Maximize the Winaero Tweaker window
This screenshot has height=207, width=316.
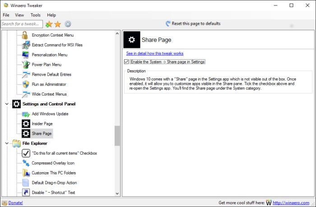click(292, 5)
